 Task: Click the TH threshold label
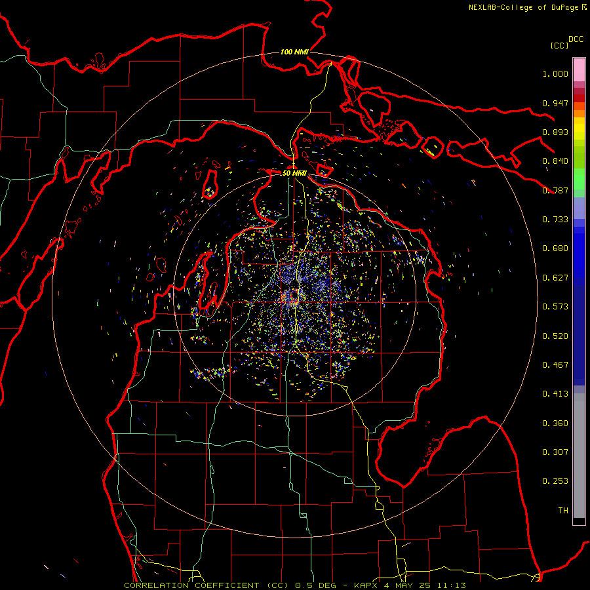pos(563,511)
